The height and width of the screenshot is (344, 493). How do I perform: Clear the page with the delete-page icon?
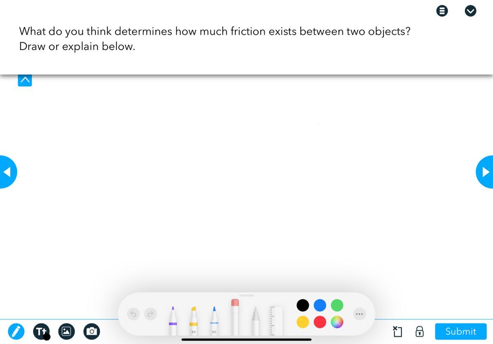(397, 331)
